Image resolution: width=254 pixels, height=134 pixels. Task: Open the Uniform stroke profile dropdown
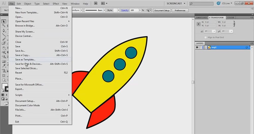pyautogui.click(x=81, y=10)
